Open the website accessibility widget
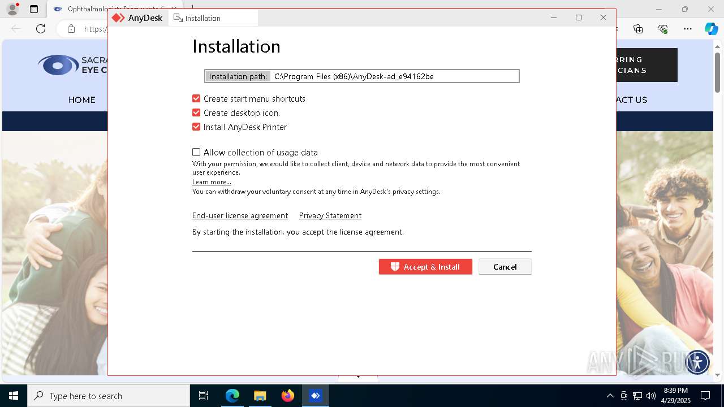Screen dimensions: 724x407 pos(697,362)
